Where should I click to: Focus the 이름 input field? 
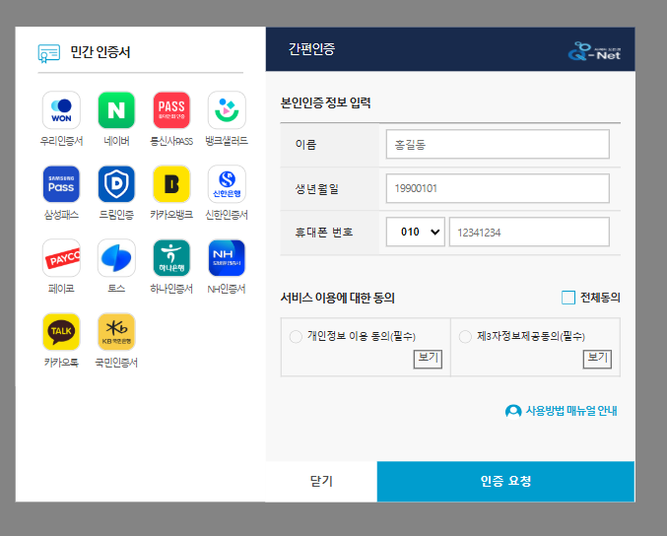click(498, 144)
